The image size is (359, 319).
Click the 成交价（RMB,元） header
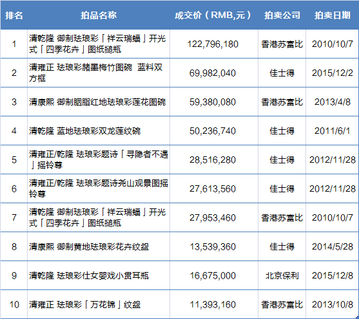213,15
